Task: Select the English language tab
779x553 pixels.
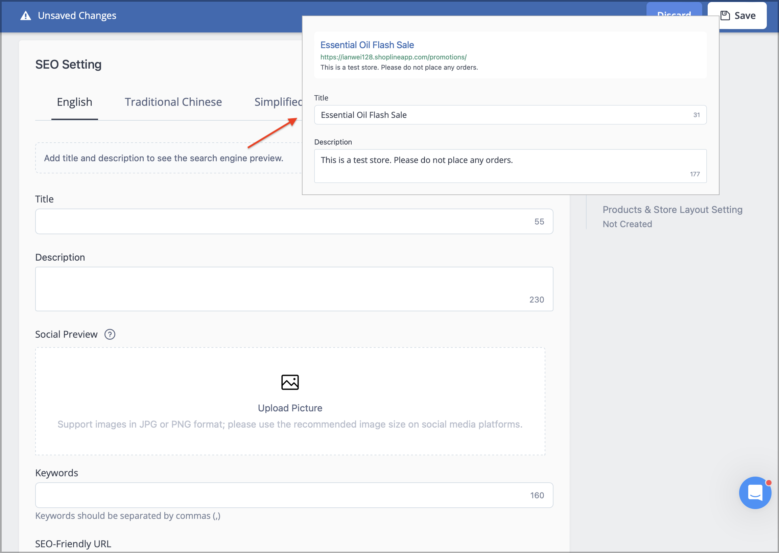Action: [x=75, y=101]
